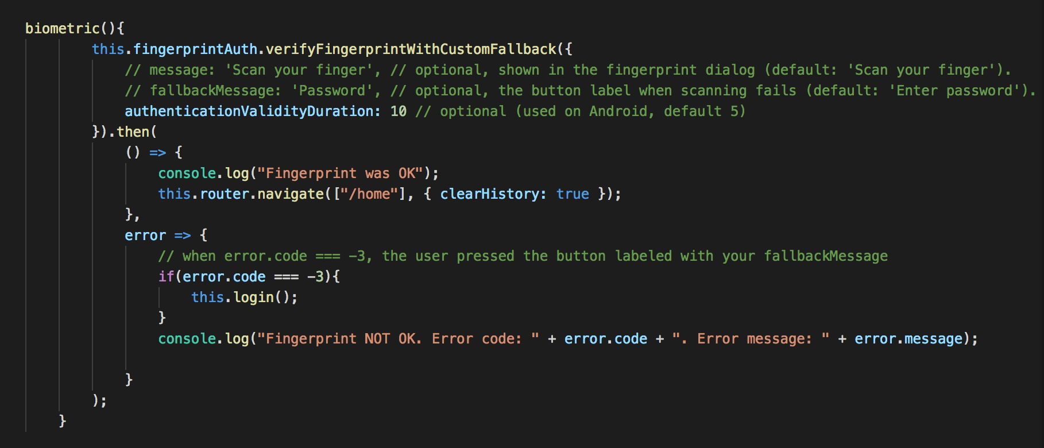
Task: Click the error parameter before the arrow
Action: click(x=145, y=235)
